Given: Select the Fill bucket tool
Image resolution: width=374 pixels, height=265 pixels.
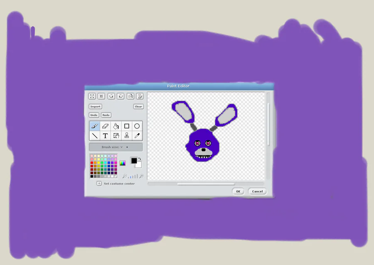Looking at the screenshot, I should pyautogui.click(x=116, y=126).
